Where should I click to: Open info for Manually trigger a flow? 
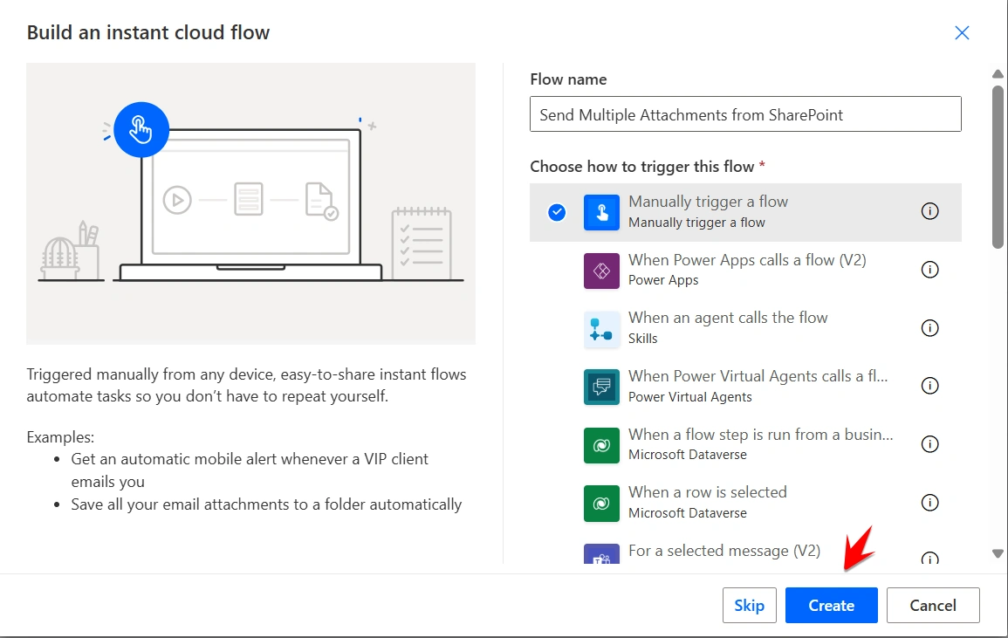[x=929, y=211]
